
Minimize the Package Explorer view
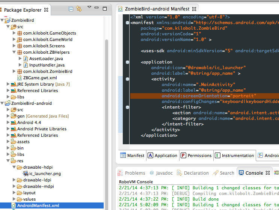pos(97,8)
